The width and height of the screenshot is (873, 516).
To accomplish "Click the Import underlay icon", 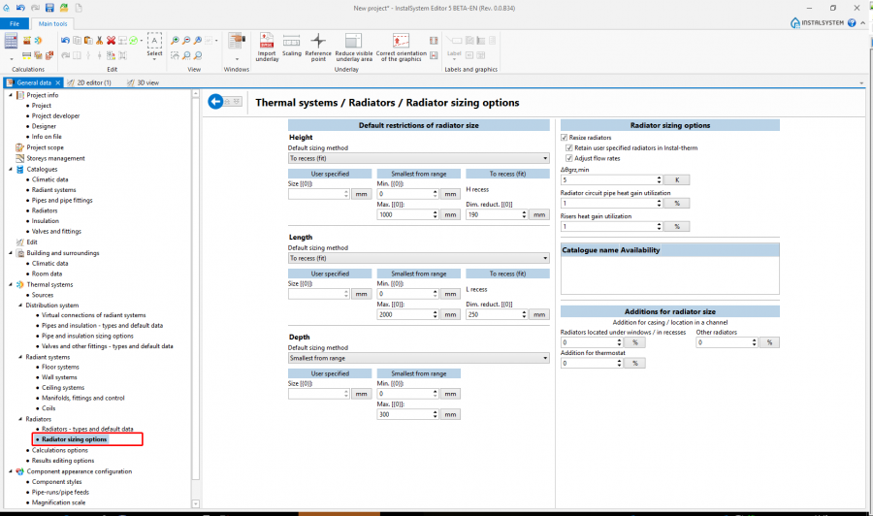I will tap(267, 42).
